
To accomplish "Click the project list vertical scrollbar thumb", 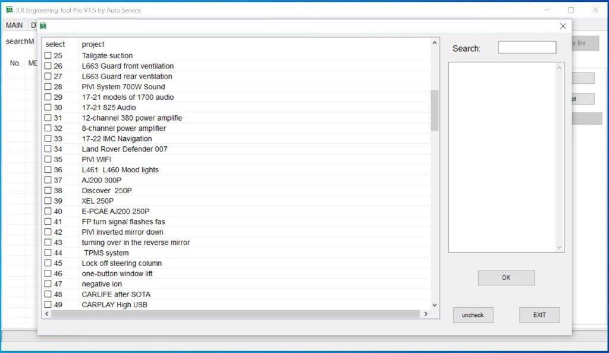I will [x=435, y=110].
